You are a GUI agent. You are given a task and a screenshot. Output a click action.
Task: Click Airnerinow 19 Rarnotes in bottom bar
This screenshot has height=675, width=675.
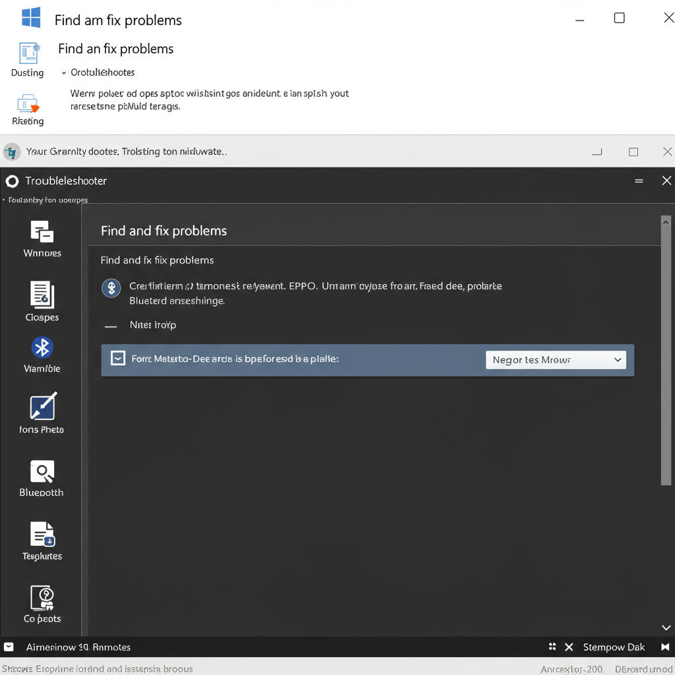(x=78, y=647)
